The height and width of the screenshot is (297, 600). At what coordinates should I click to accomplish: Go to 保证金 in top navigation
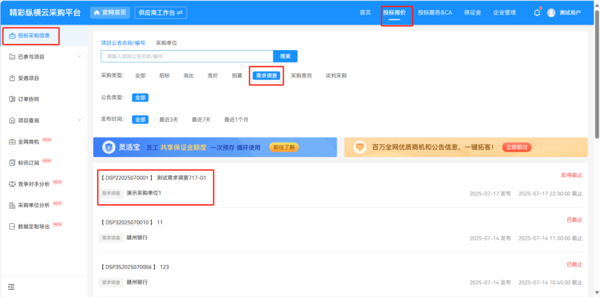[x=473, y=12]
